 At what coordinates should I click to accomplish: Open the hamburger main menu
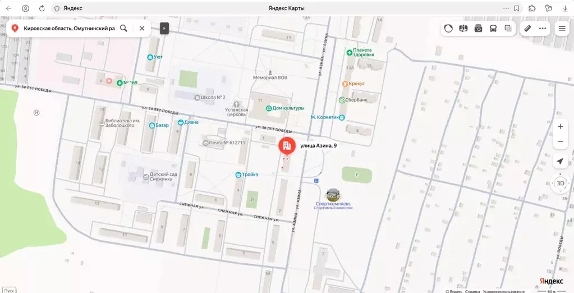click(562, 28)
